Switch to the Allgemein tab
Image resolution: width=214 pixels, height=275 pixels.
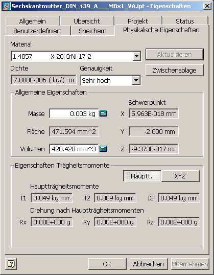click(x=33, y=21)
